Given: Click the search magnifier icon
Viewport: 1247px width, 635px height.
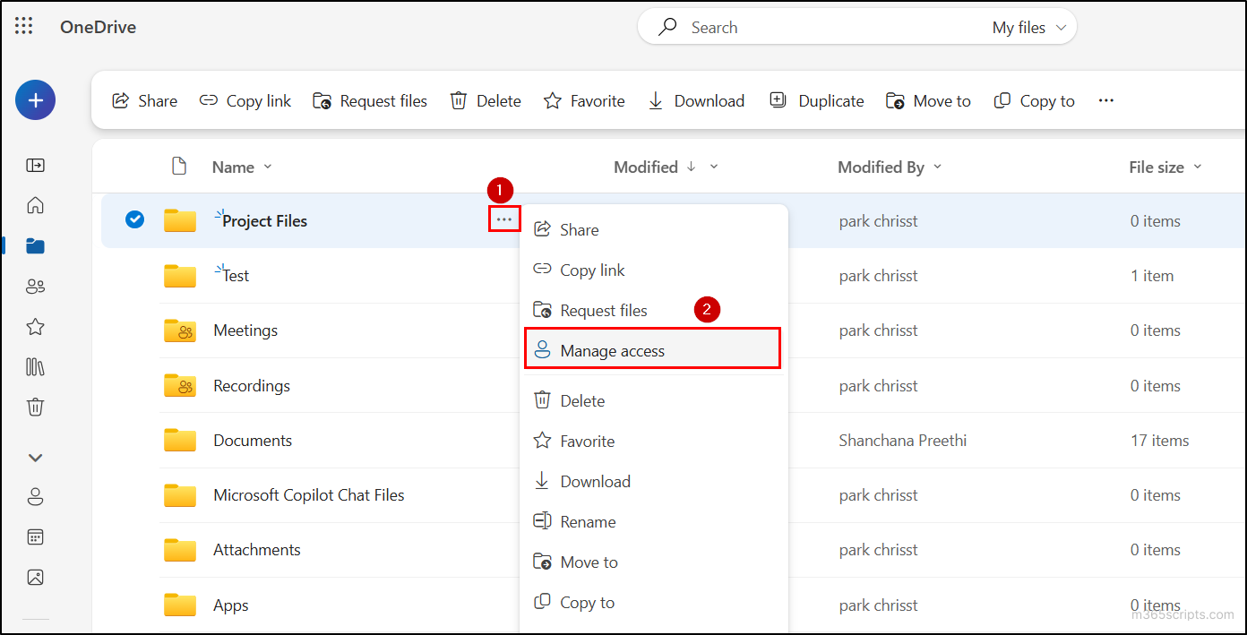Looking at the screenshot, I should pos(667,27).
